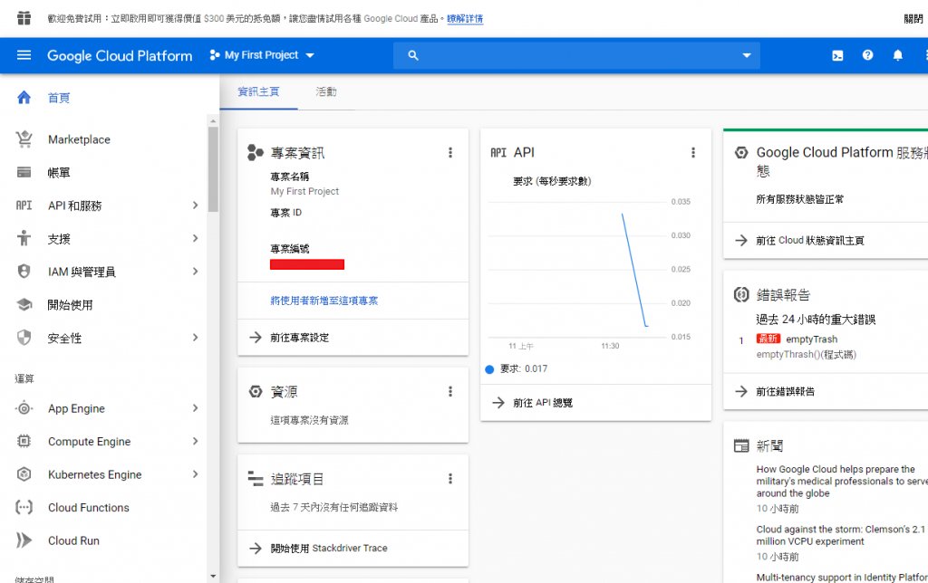This screenshot has width=928, height=583.
Task: Open the 資源 card three-dot menu
Action: coord(450,391)
